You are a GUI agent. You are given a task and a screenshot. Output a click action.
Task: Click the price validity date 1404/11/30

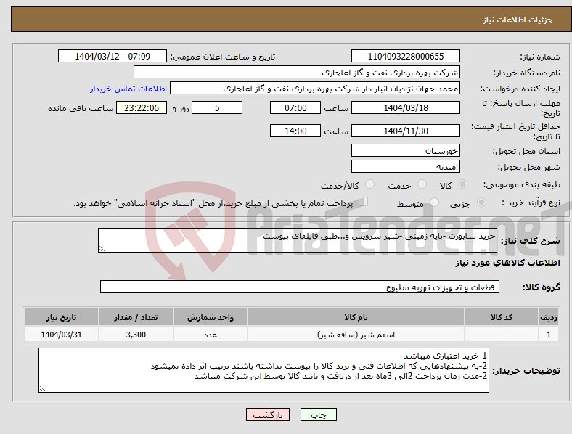(x=405, y=131)
